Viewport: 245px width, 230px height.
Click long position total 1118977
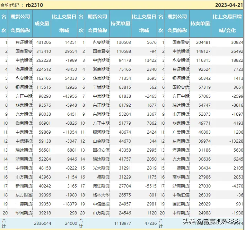point(123,223)
